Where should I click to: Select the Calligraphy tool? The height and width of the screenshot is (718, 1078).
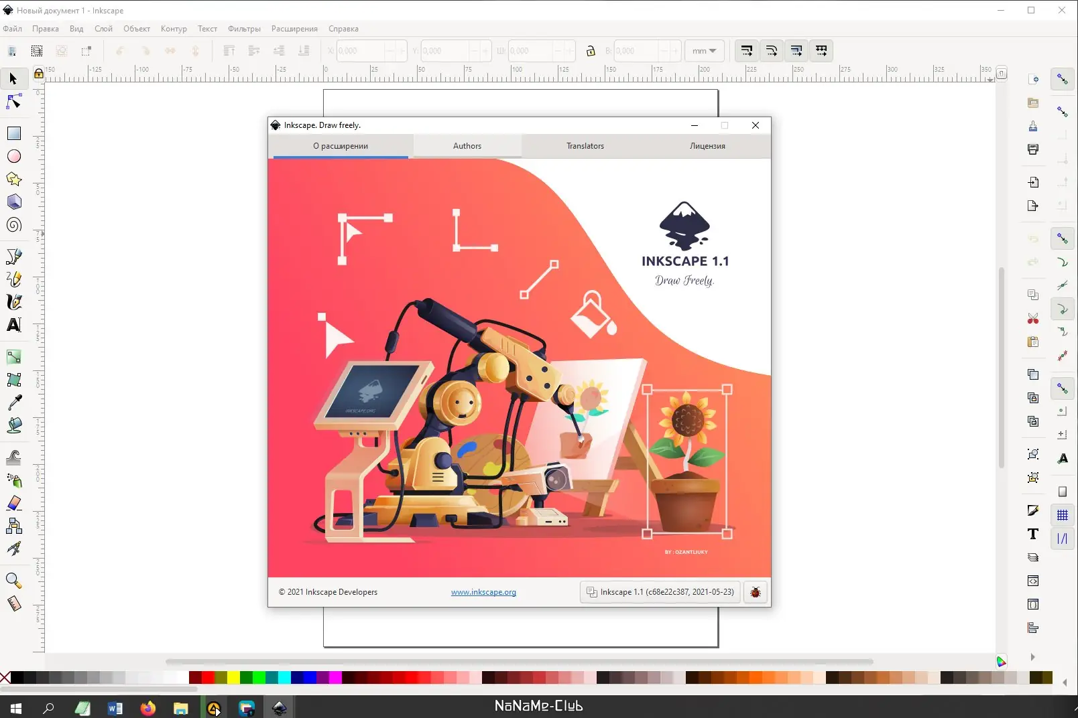[13, 302]
